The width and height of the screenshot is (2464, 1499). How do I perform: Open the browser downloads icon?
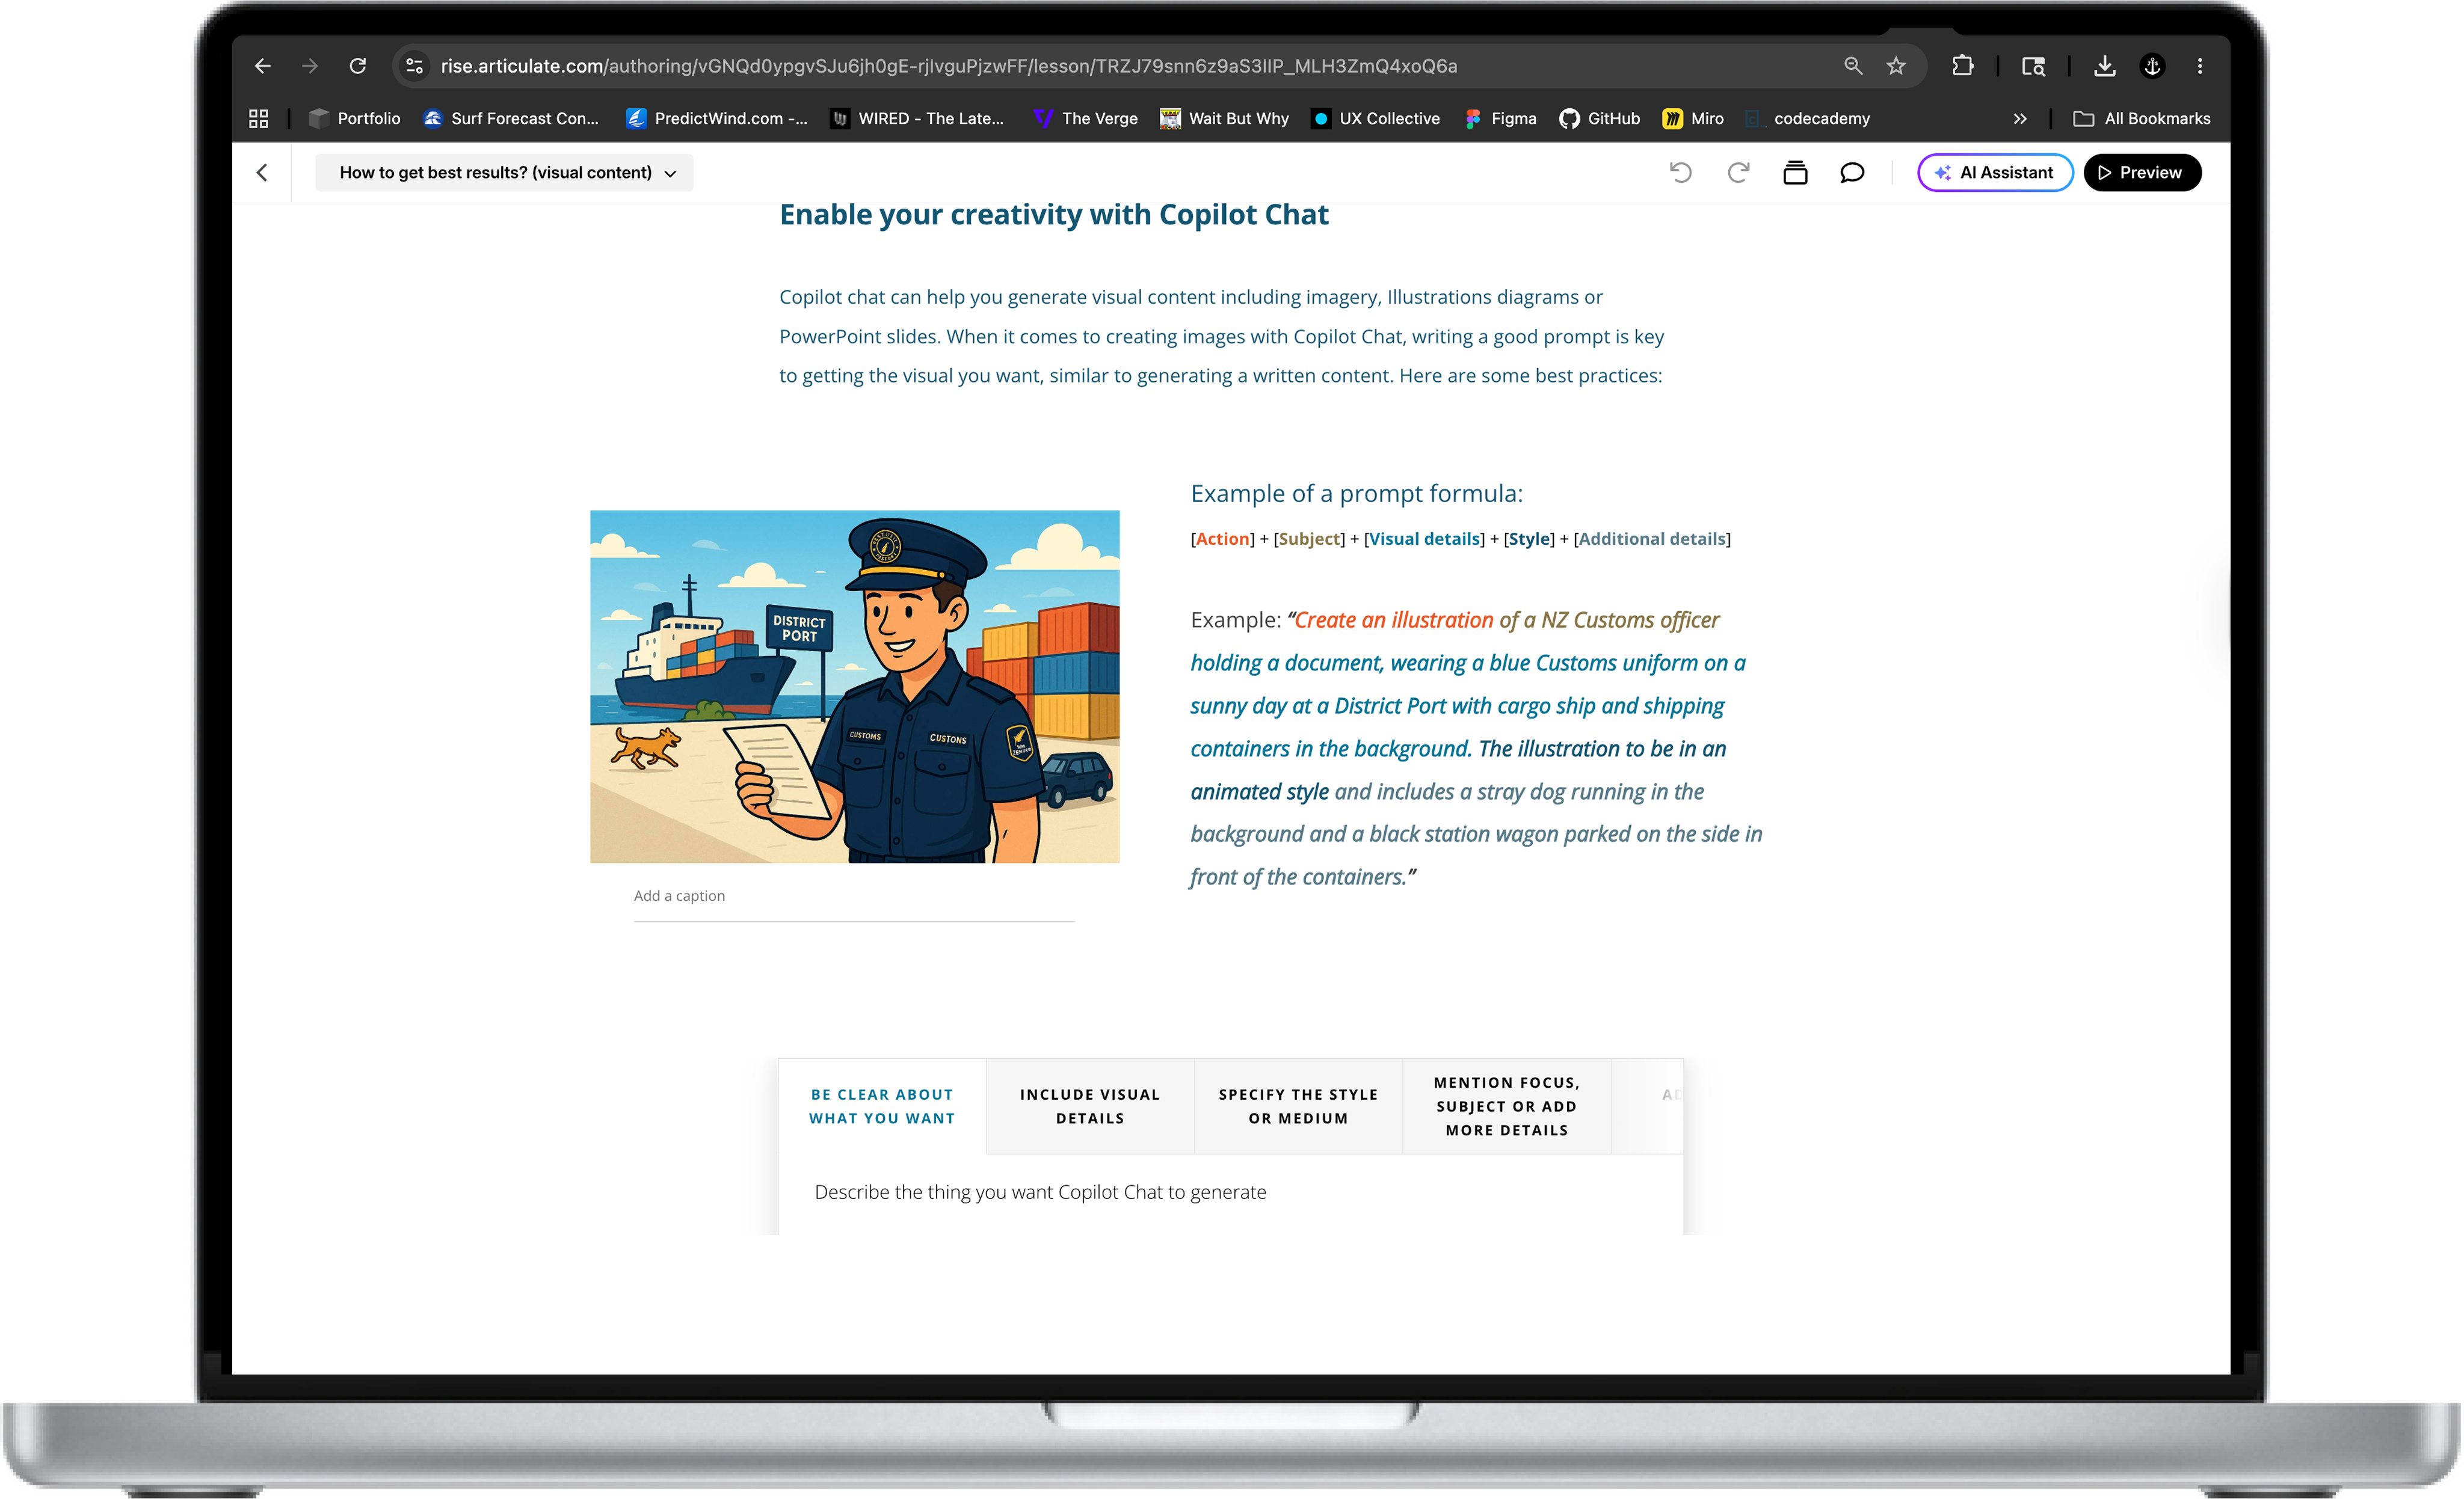click(x=2104, y=66)
